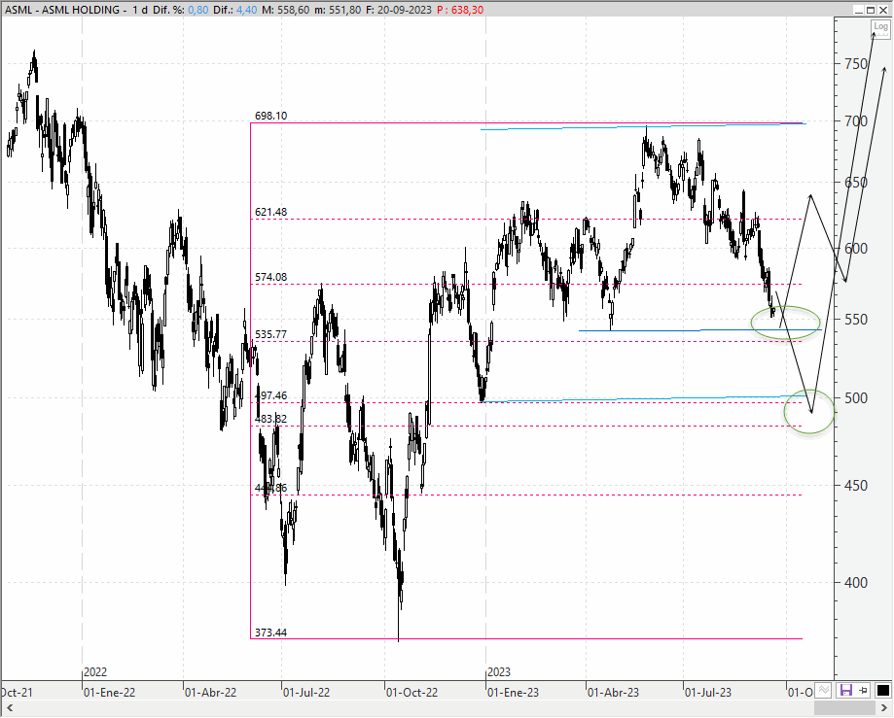
Task: Click the double-chevron collapse icon
Action: [x=823, y=691]
